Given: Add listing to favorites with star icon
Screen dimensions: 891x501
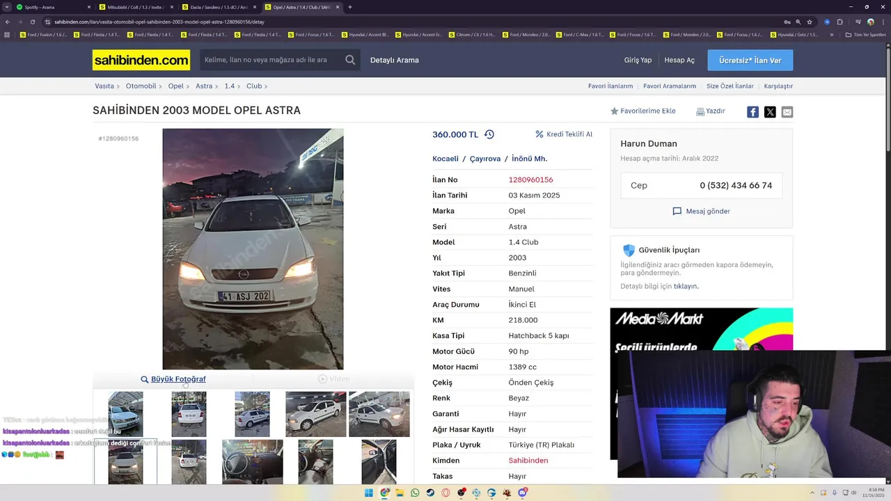Looking at the screenshot, I should click(x=614, y=111).
